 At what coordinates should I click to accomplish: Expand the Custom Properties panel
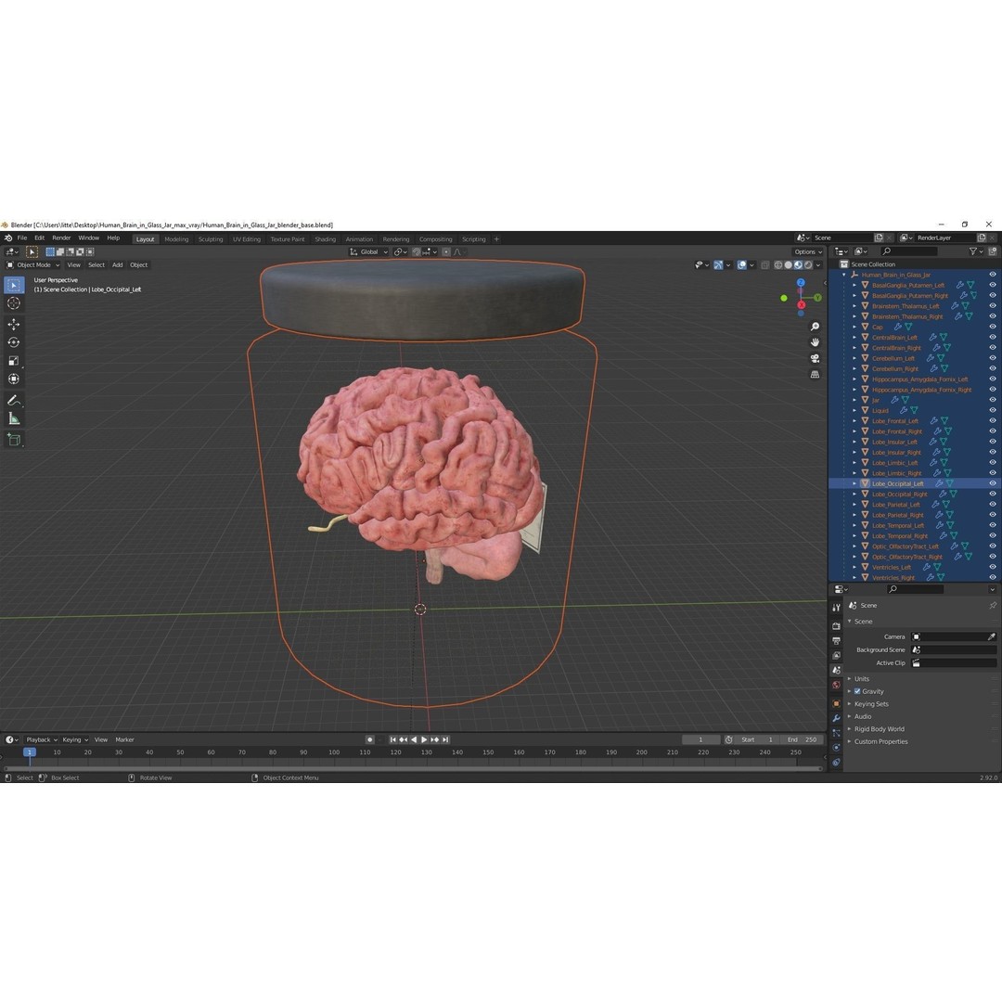tap(880, 742)
